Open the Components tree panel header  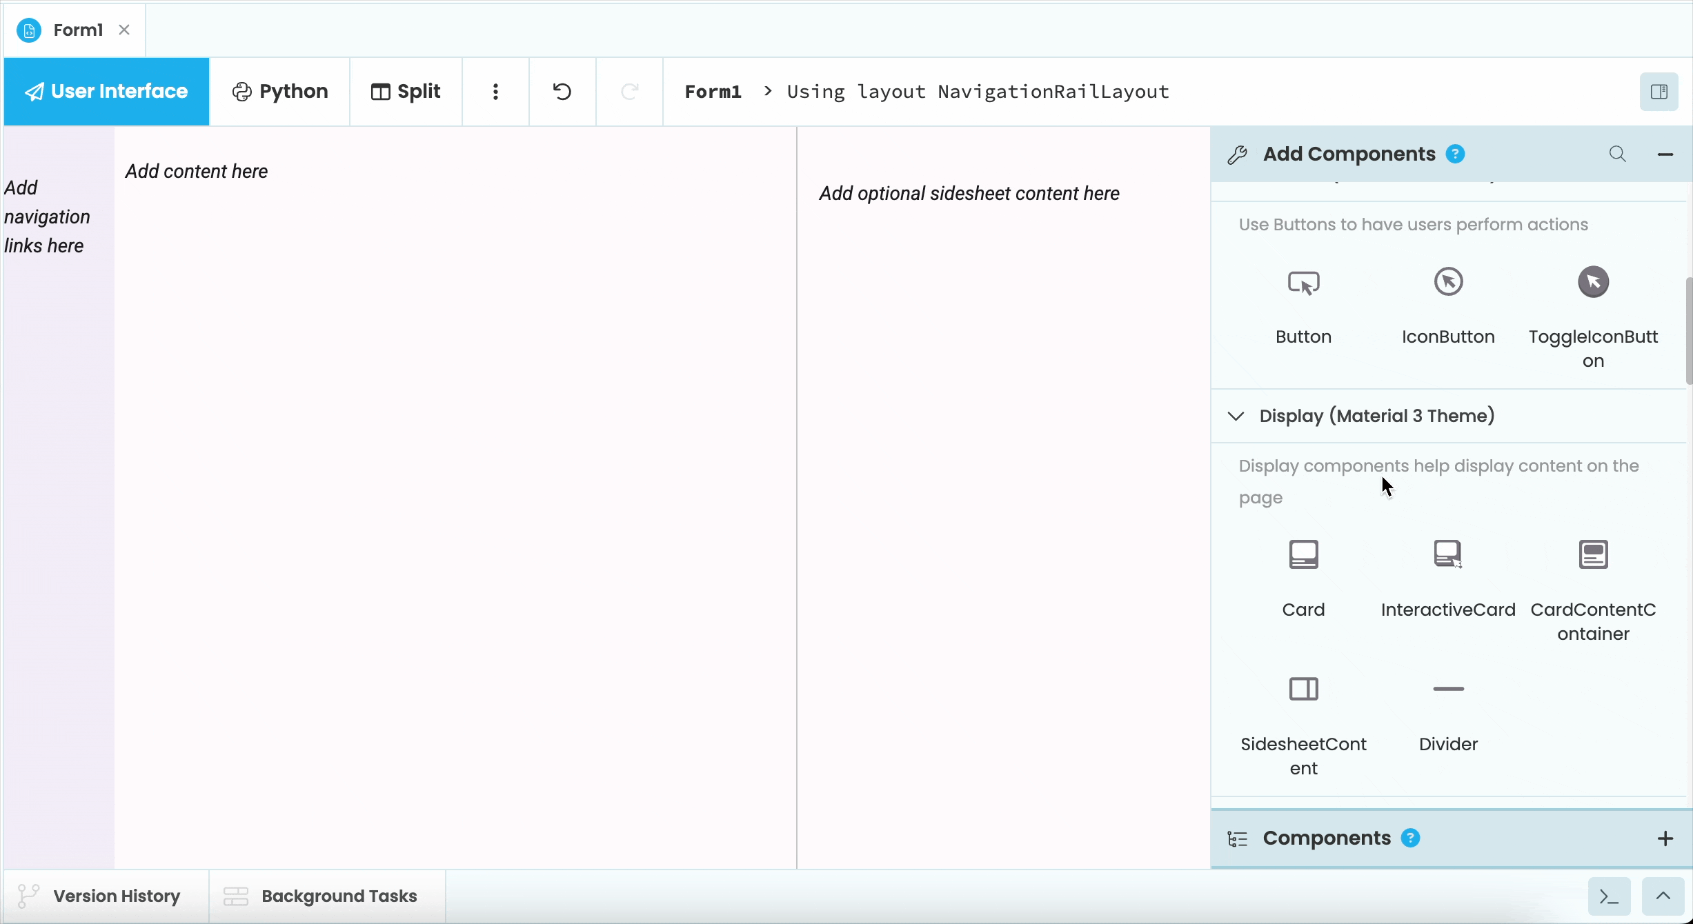1325,838
